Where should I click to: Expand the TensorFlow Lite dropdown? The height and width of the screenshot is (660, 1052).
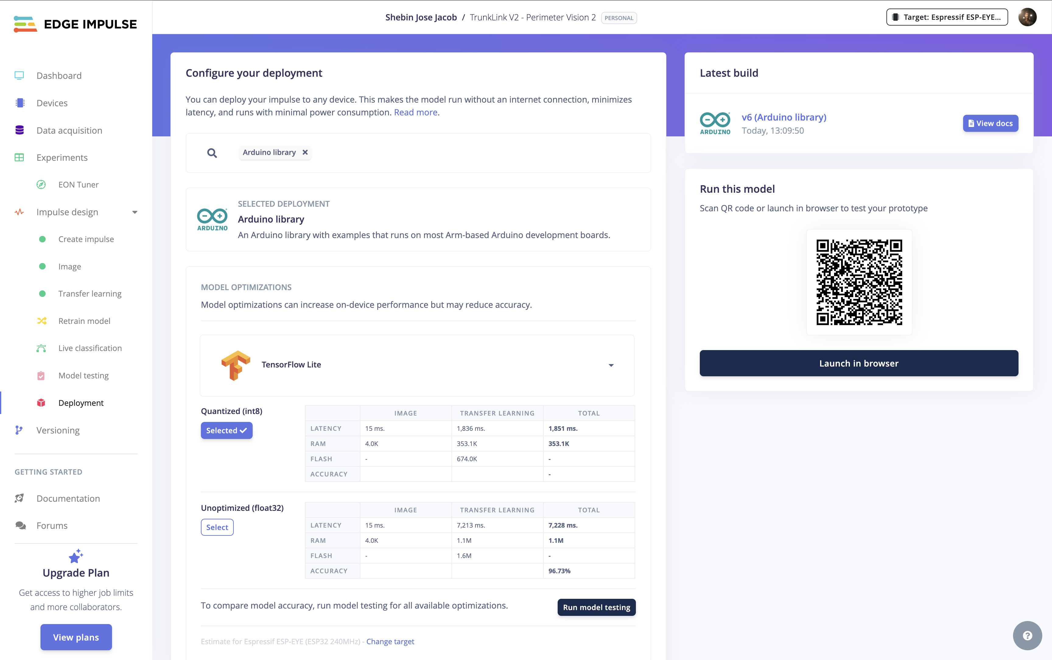coord(611,365)
